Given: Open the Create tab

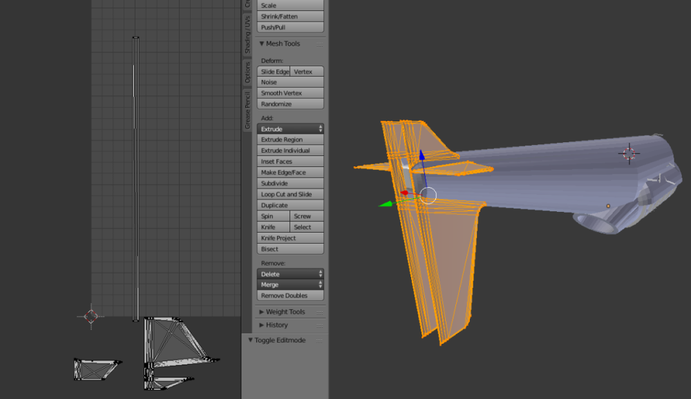Looking at the screenshot, I should (x=246, y=6).
